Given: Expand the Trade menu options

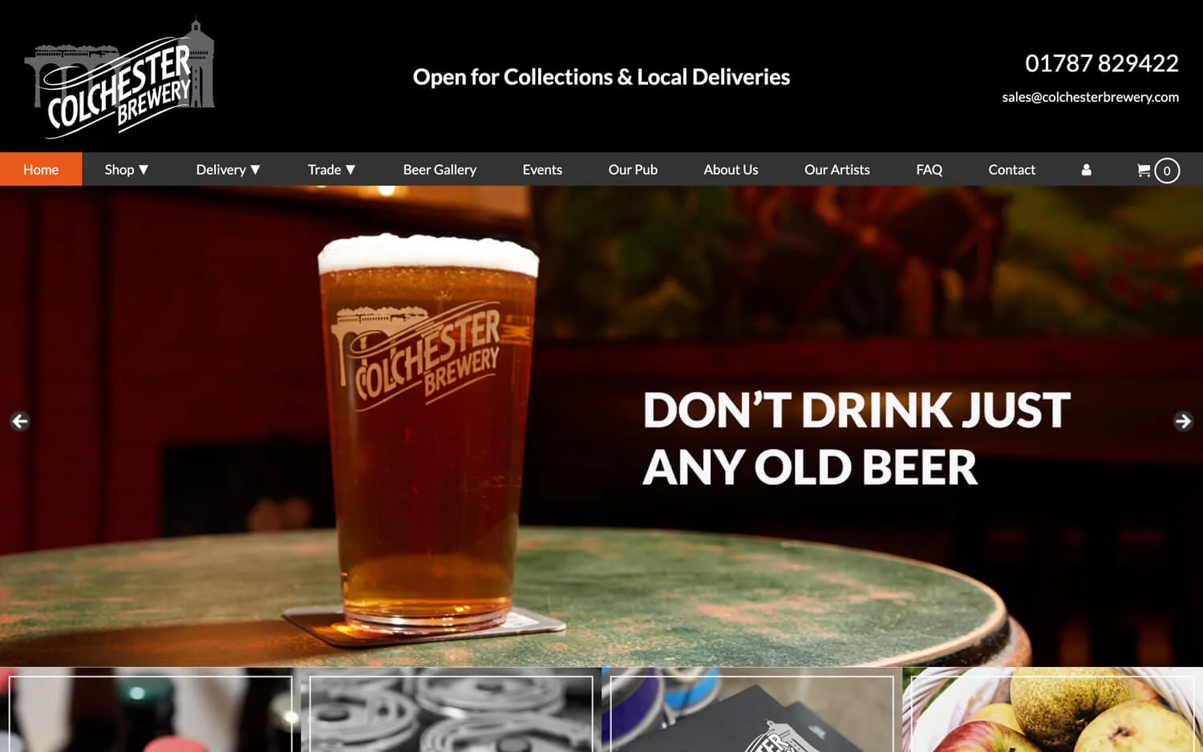Looking at the screenshot, I should coord(331,169).
